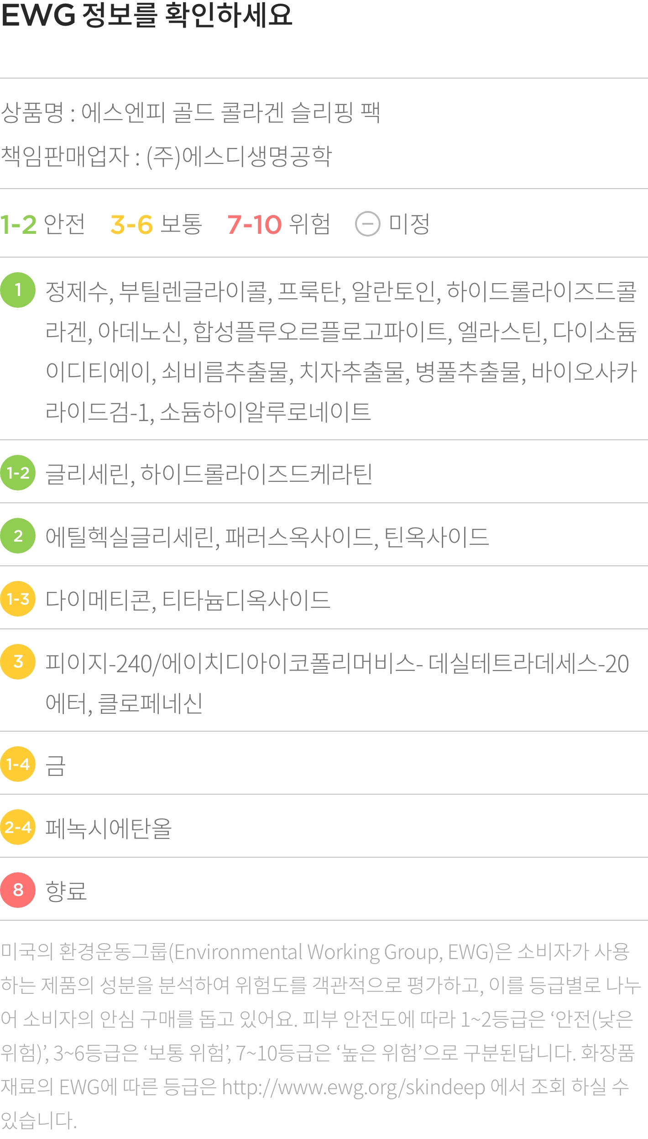648x1139 pixels.
Task: Select the 페녹시에탄올 ingredient
Action: pyautogui.click(x=109, y=828)
